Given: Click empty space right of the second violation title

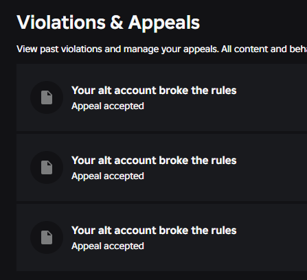Looking at the screenshot, I should pos(272,167).
